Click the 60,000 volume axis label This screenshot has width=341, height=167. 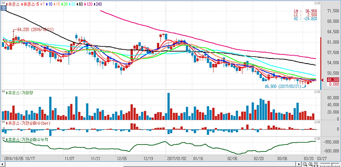click(x=334, y=98)
